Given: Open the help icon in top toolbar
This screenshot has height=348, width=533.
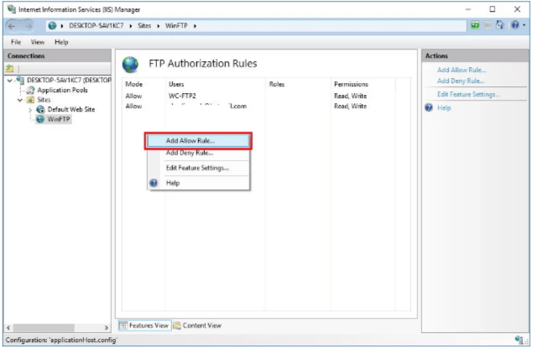Looking at the screenshot, I should (515, 25).
